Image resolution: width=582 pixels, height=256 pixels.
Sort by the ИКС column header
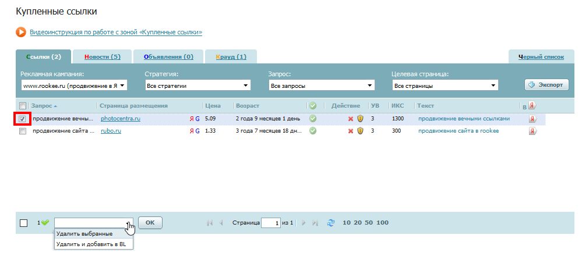[x=396, y=106]
